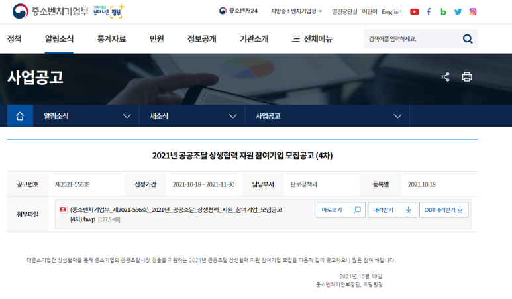512x299 pixels.
Task: Expand 사업공고 breadcrumb dropdown
Action: pos(327,116)
